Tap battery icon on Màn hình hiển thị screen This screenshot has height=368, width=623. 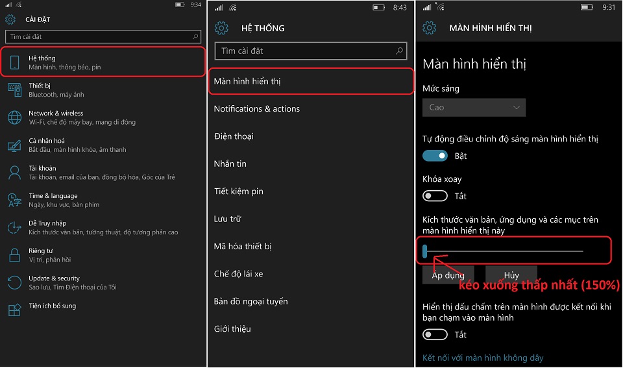pyautogui.click(x=587, y=7)
